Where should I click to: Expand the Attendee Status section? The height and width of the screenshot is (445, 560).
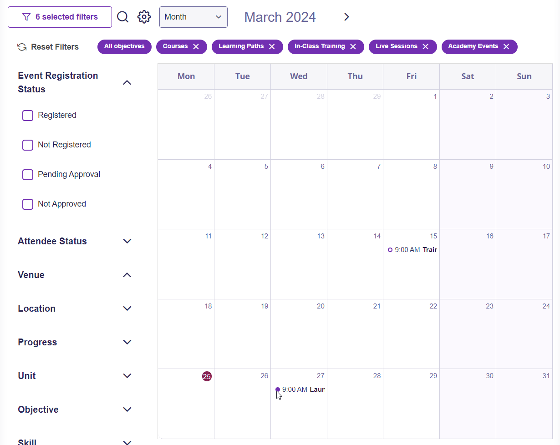pyautogui.click(x=127, y=241)
